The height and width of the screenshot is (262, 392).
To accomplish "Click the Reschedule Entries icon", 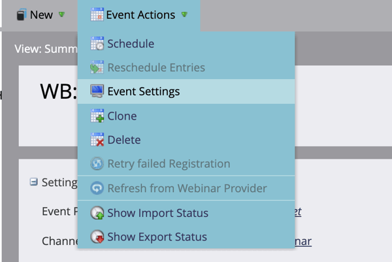I will 97,67.
